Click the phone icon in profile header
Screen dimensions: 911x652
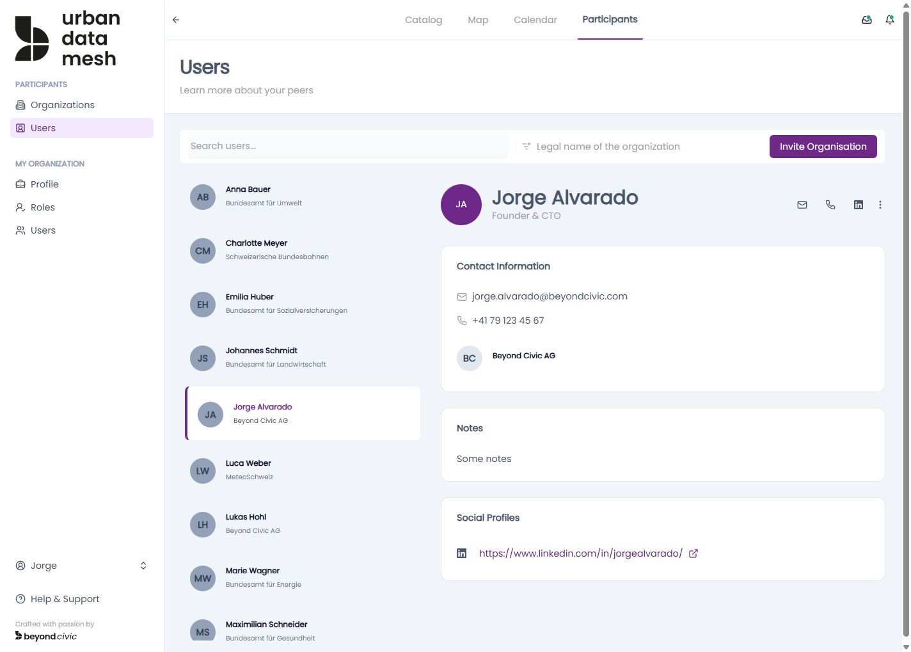(x=830, y=205)
